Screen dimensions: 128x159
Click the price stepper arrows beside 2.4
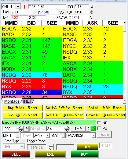(x=67, y=129)
